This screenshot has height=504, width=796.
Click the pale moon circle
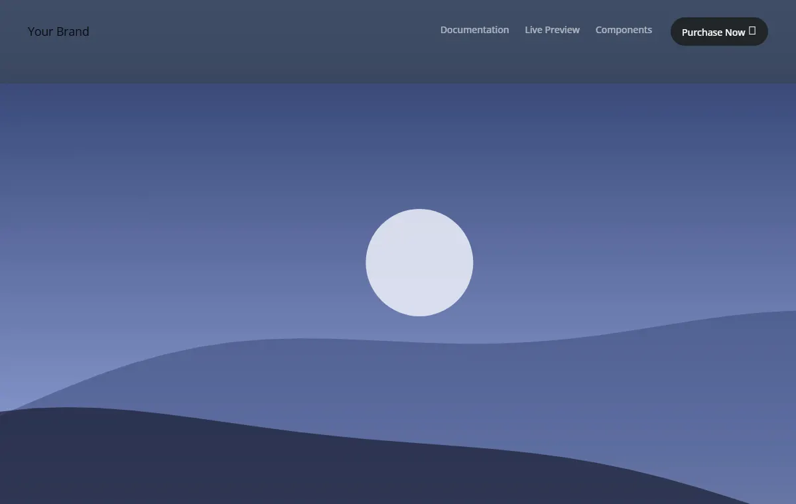click(x=419, y=263)
